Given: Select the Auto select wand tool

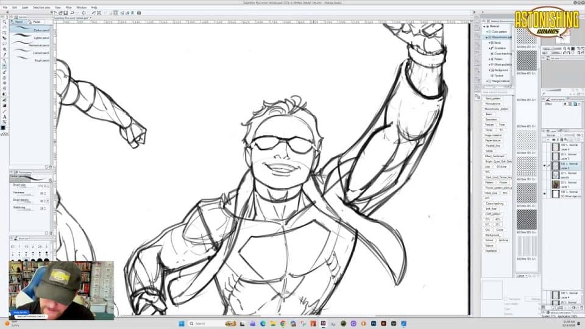Looking at the screenshot, I should [x=4, y=49].
